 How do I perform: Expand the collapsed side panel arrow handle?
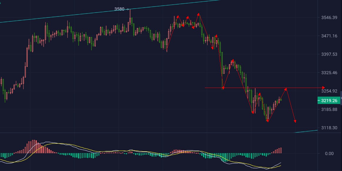tap(341, 98)
